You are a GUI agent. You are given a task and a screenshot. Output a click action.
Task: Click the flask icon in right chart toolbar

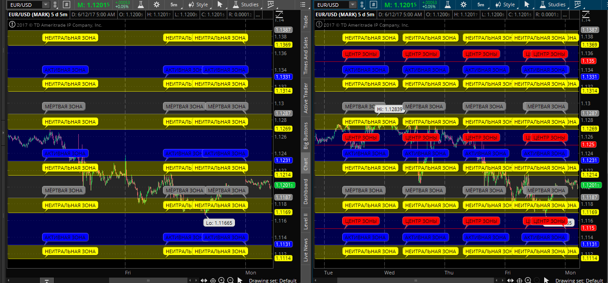pyautogui.click(x=447, y=5)
